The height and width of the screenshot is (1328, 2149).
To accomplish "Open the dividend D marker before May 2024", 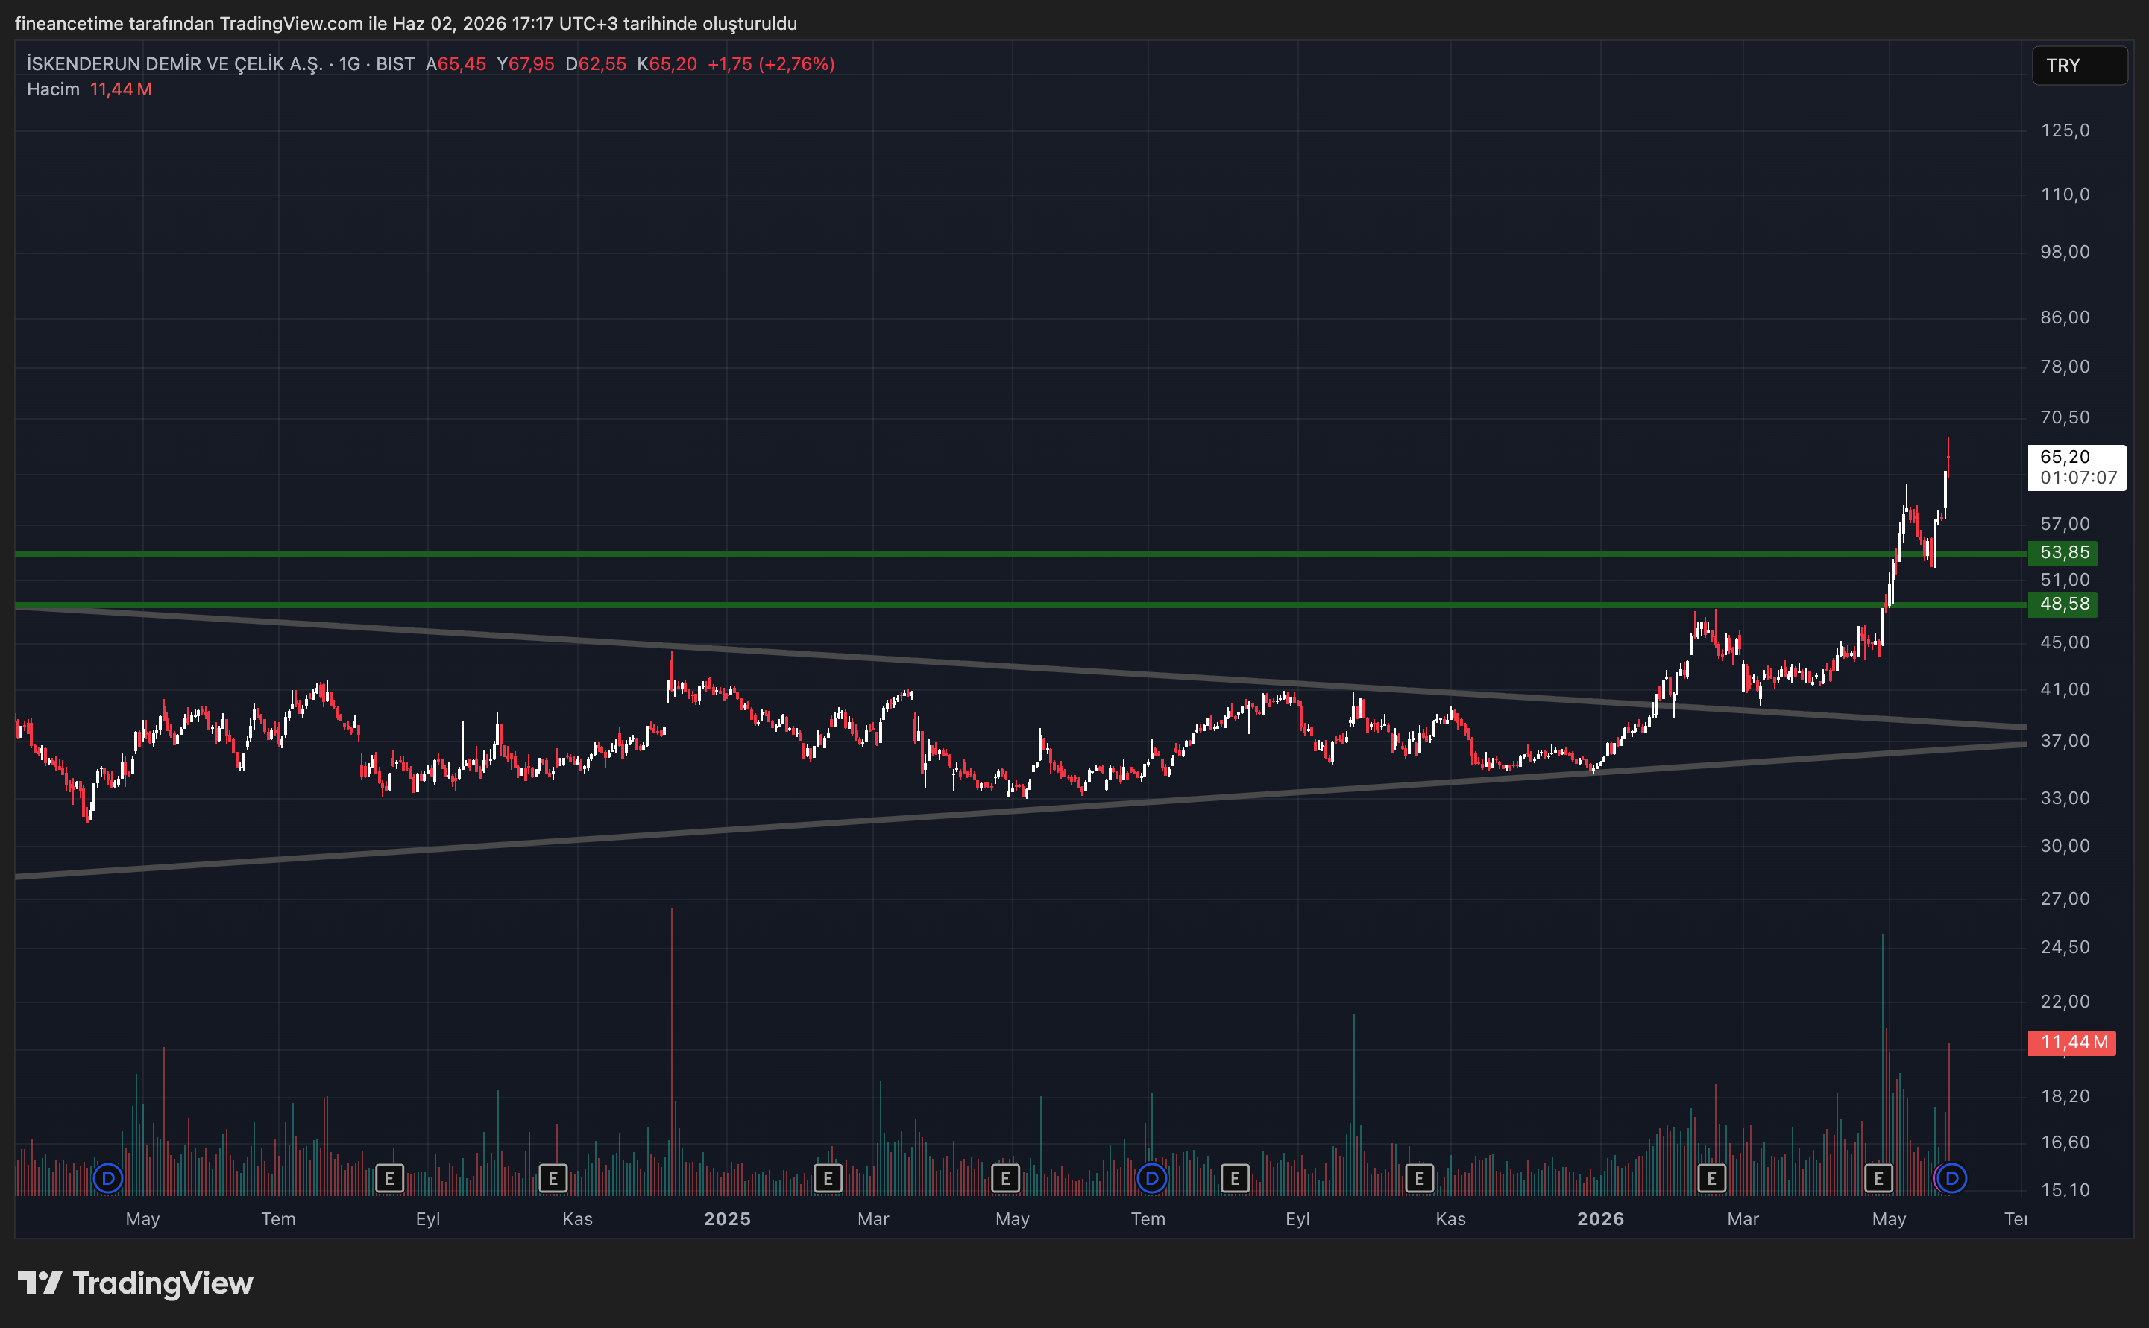I will click(x=108, y=1177).
